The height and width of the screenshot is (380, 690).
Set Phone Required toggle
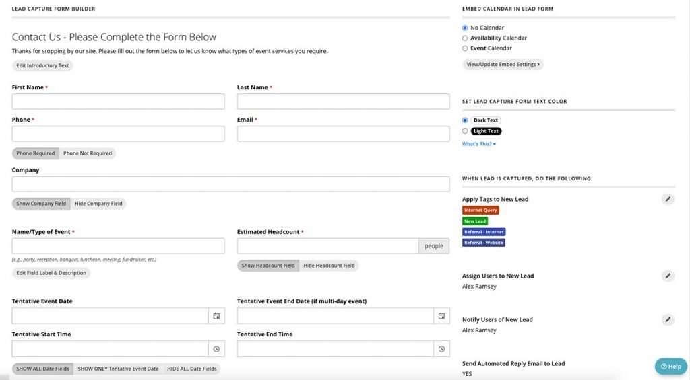pyautogui.click(x=36, y=153)
